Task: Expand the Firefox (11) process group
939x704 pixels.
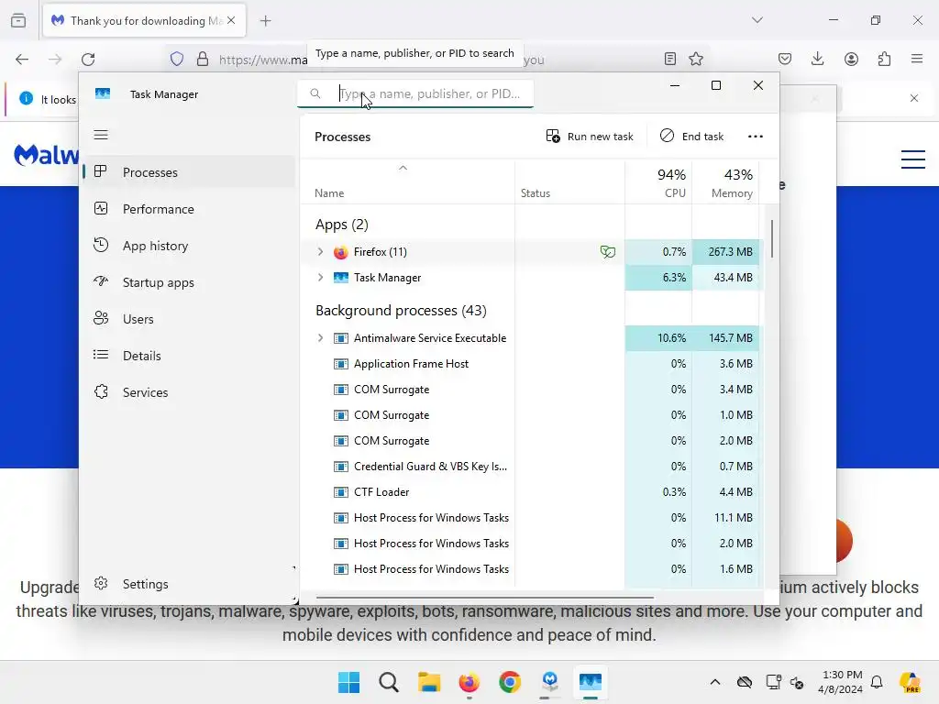Action: coord(320,252)
